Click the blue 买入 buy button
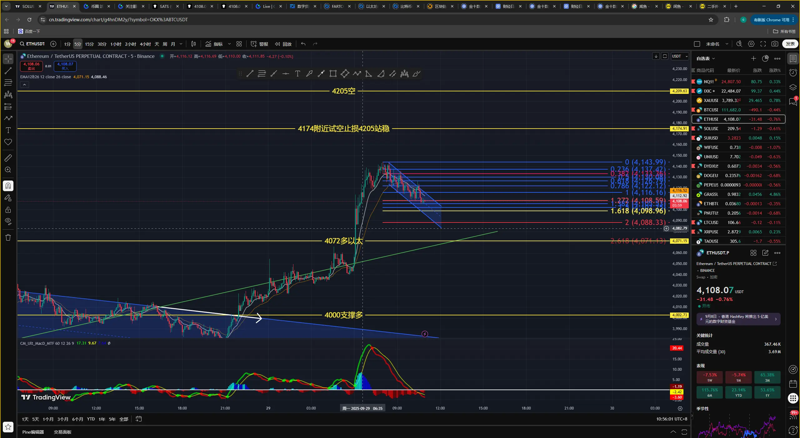 tap(65, 66)
